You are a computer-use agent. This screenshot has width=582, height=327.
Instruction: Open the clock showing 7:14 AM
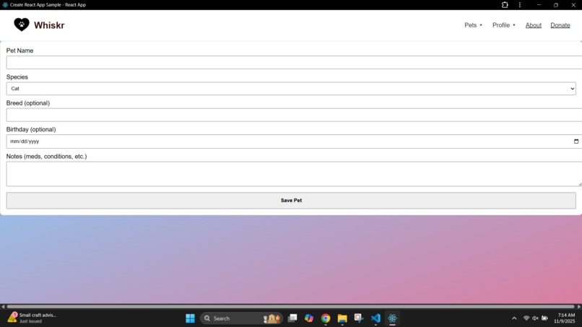(x=565, y=318)
